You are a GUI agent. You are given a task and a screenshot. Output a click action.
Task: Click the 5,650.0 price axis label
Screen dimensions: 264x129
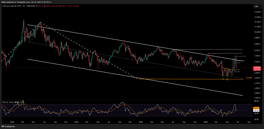tap(257, 78)
